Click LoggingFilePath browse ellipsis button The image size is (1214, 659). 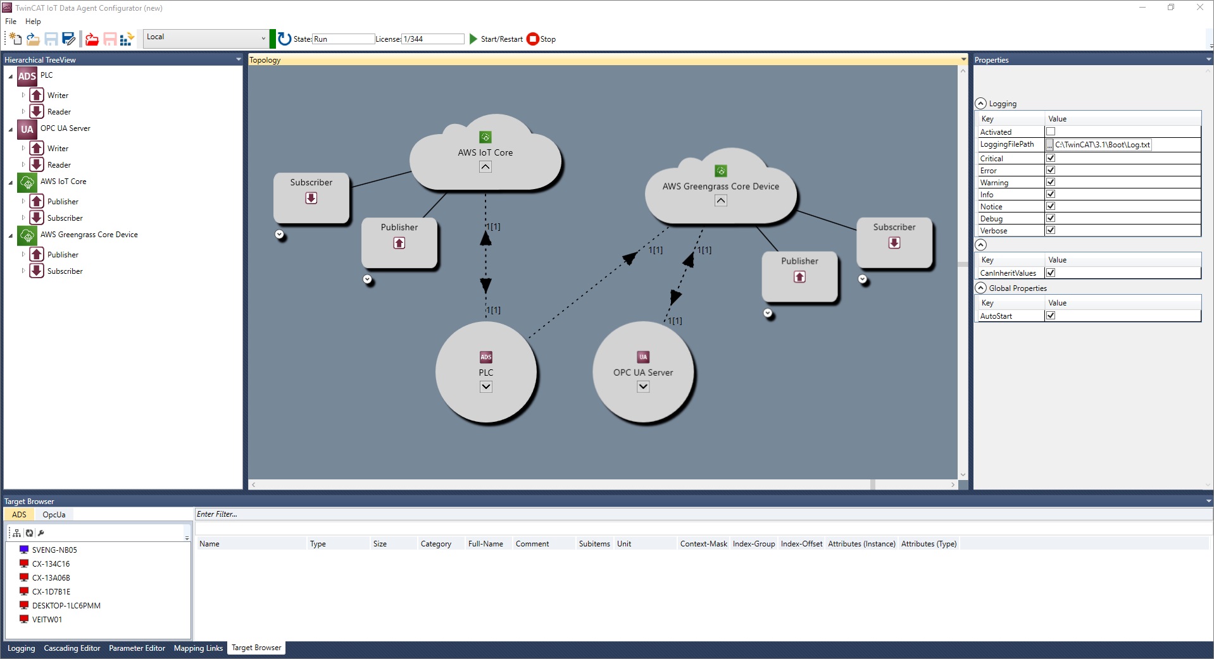click(x=1049, y=145)
